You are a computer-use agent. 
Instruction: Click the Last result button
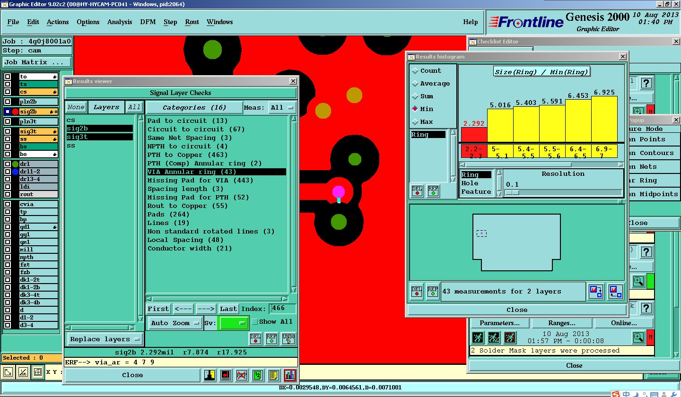click(x=228, y=309)
